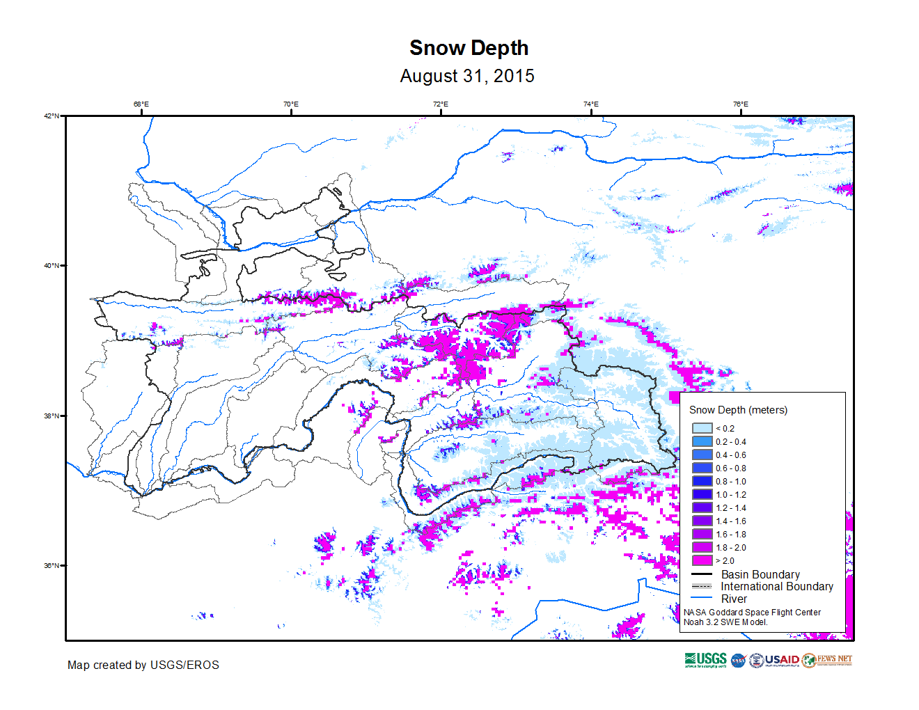Viewport: 919px width, 710px height.
Task: Click the Snow Depth (meters) legend heading
Action: (x=738, y=410)
